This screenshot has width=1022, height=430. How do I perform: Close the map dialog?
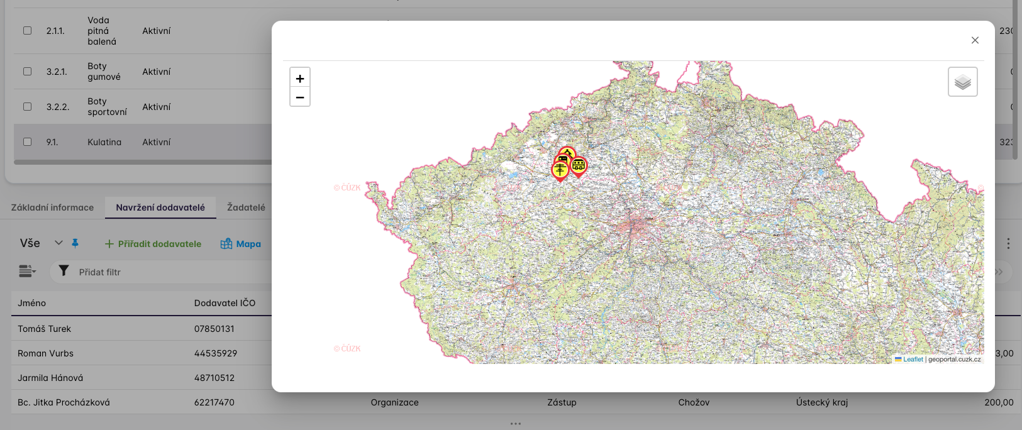(x=975, y=40)
